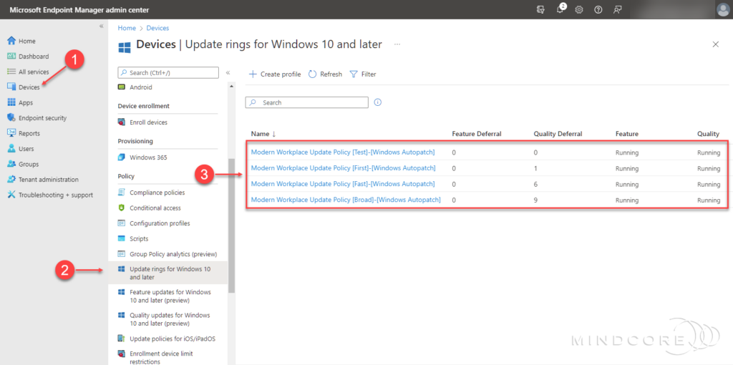Open the Modern Workplace Update Policy [Broad] profile

(346, 200)
